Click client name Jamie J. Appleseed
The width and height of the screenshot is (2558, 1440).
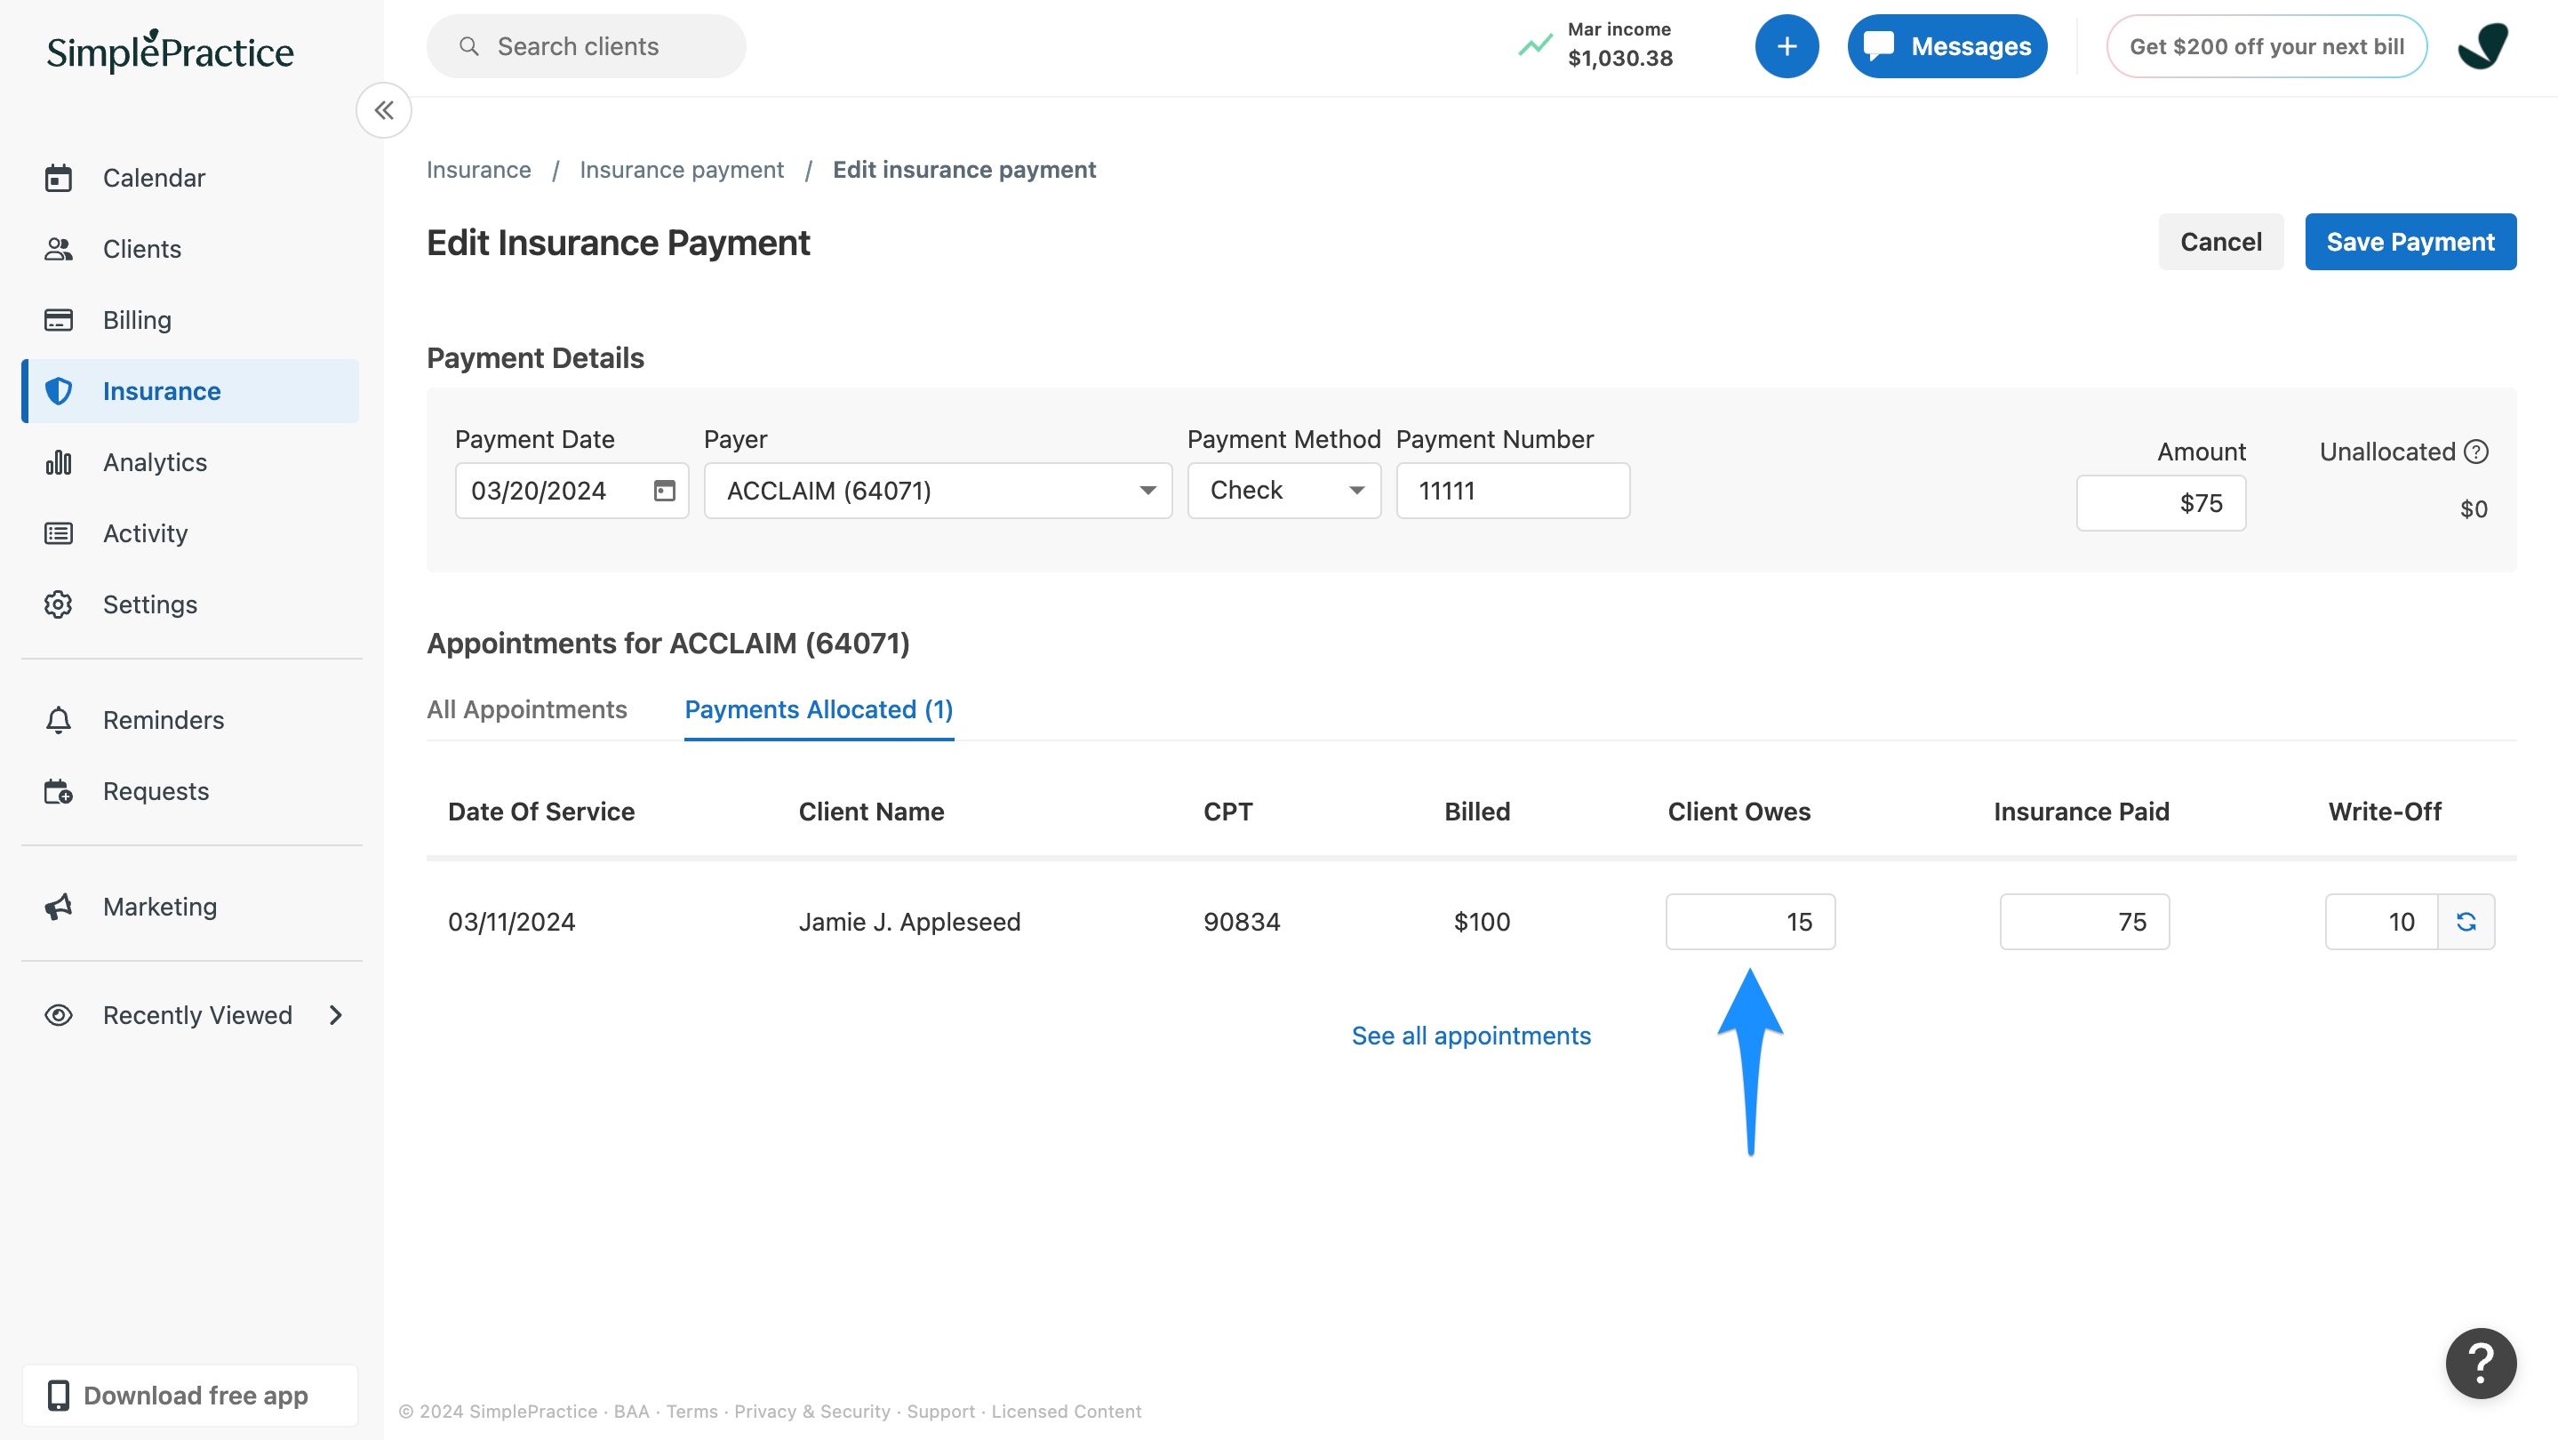(x=909, y=922)
